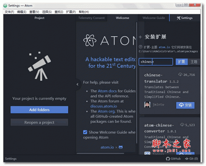Open Git (0) panel from status bar
The width and height of the screenshot is (206, 166).
(x=192, y=159)
